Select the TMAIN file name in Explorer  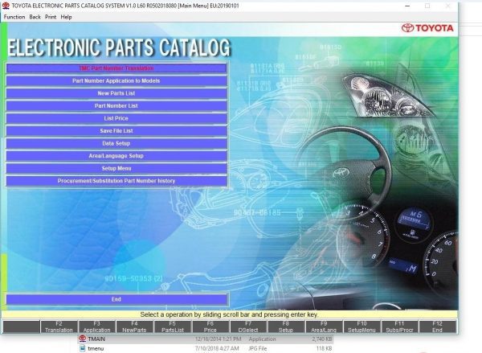pos(96,339)
